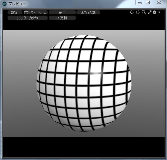167x160 pixels.
Task: Open the gear options icon
Action: click(154, 12)
